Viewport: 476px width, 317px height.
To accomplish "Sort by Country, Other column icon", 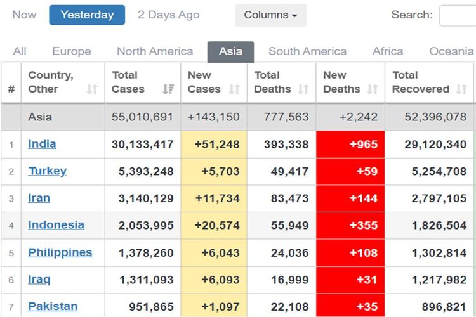I will coord(92,89).
